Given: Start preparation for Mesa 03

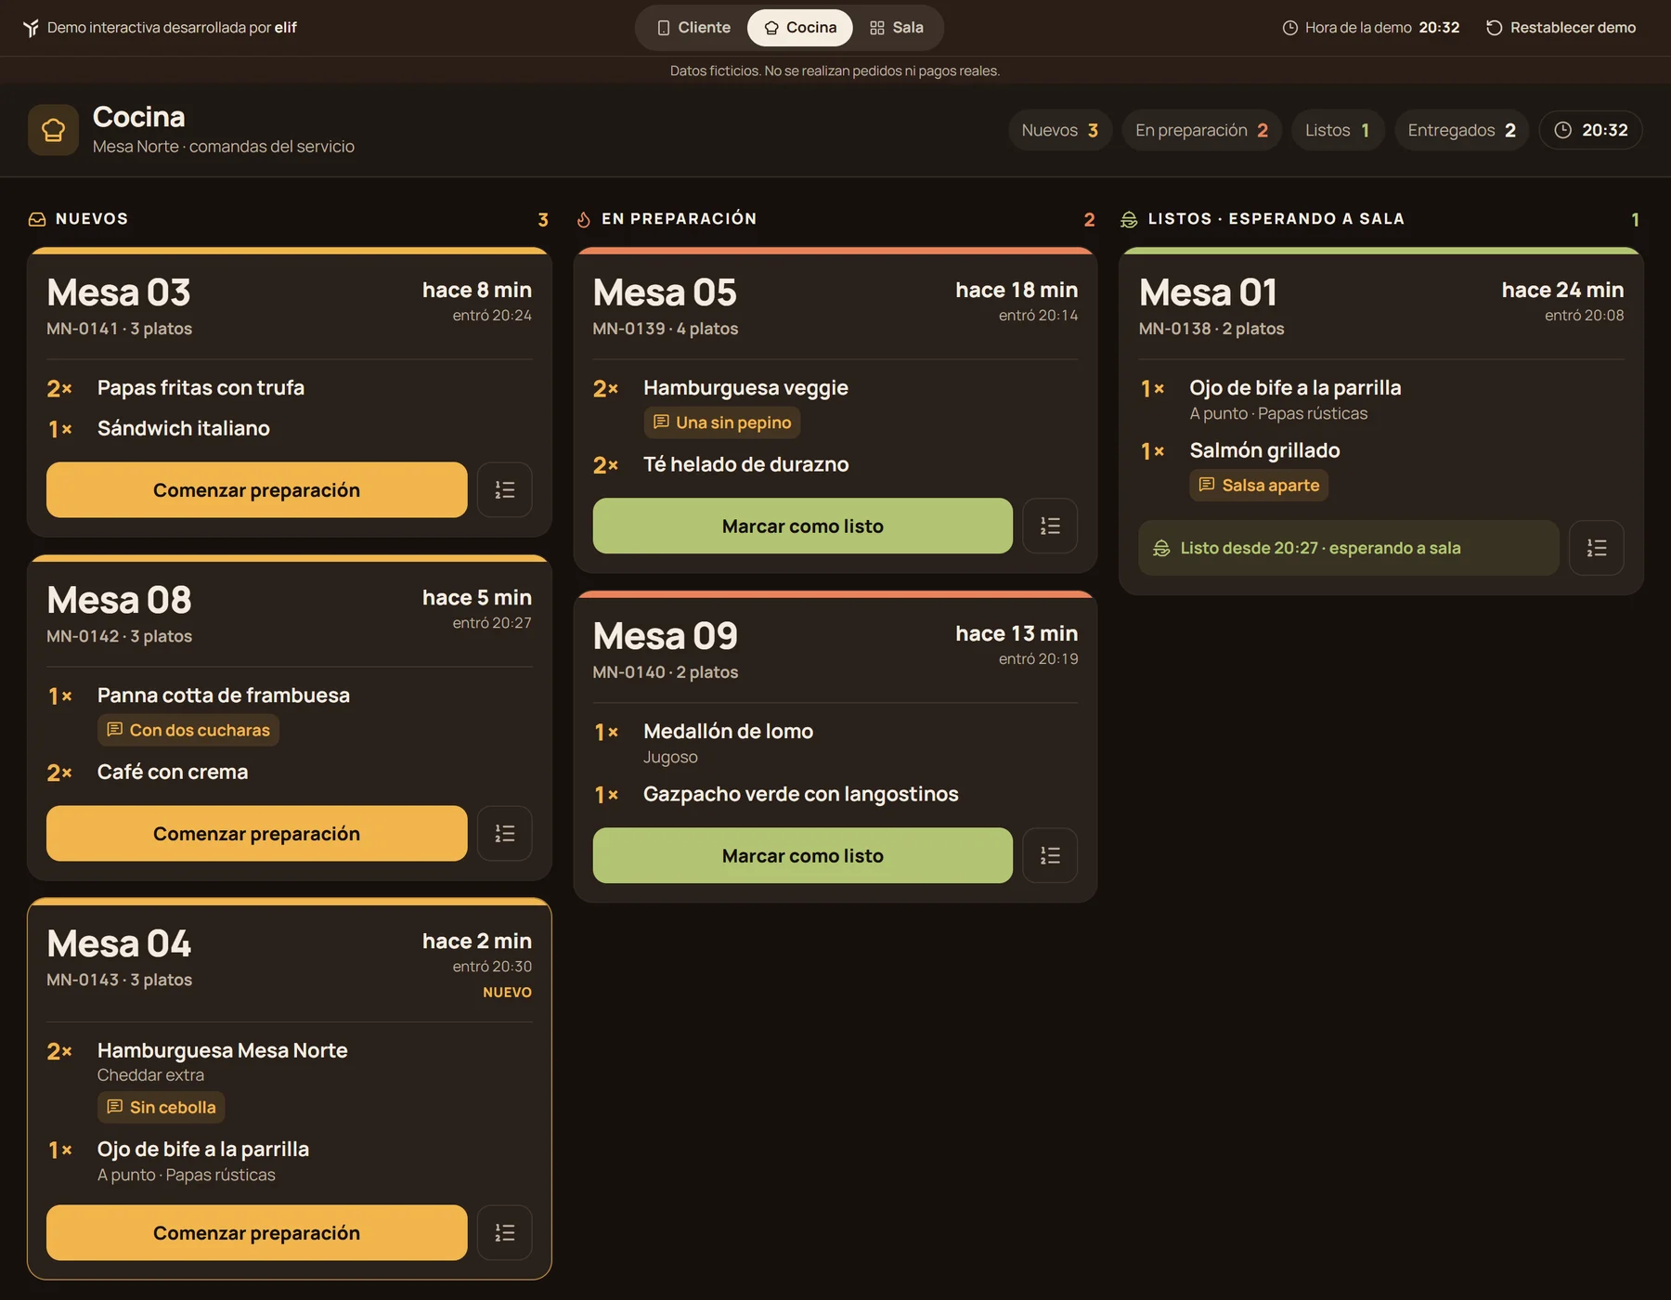Looking at the screenshot, I should point(256,489).
